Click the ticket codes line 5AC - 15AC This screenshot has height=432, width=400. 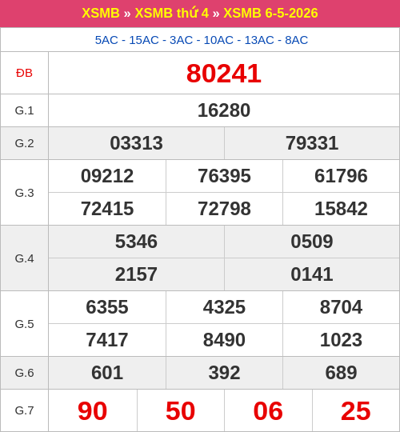(x=202, y=40)
